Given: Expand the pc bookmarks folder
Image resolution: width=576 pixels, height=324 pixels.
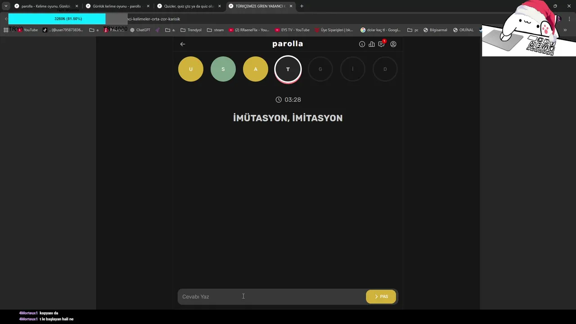Looking at the screenshot, I should tap(413, 30).
